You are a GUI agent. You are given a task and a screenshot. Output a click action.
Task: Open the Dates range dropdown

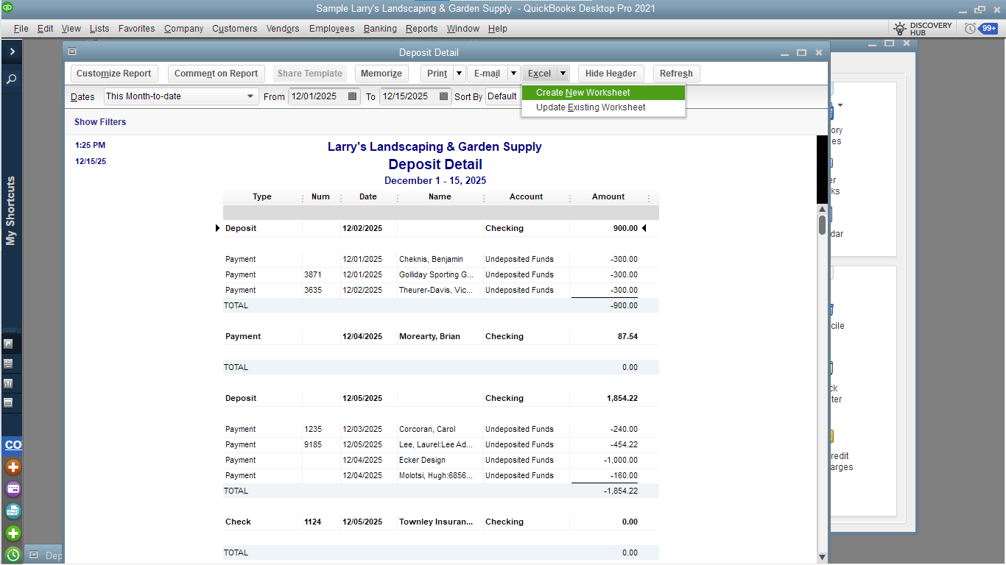pyautogui.click(x=181, y=96)
